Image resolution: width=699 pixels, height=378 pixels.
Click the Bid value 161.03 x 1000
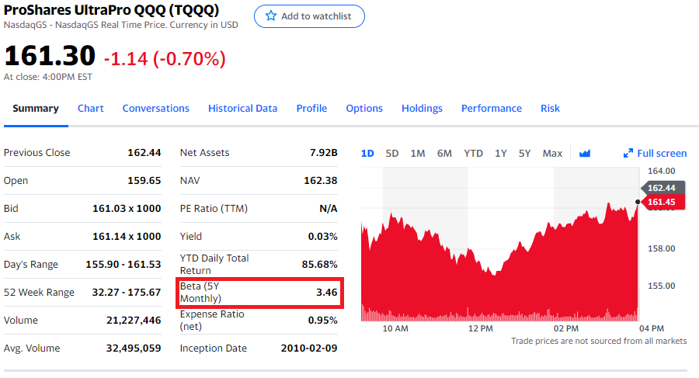pos(127,209)
